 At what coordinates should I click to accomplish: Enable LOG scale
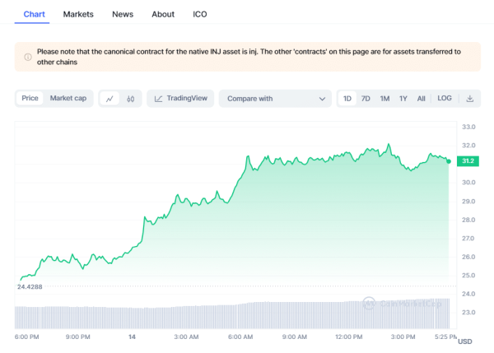click(444, 99)
